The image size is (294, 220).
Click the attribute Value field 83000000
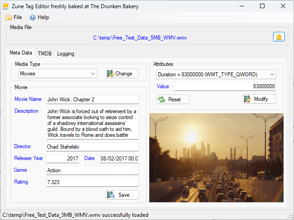(225, 86)
